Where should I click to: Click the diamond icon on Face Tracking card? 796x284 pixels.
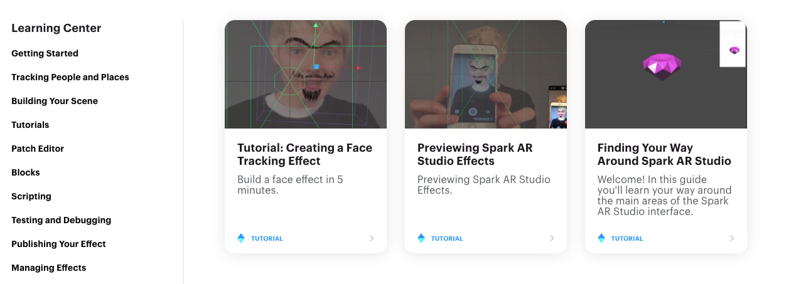click(x=241, y=238)
